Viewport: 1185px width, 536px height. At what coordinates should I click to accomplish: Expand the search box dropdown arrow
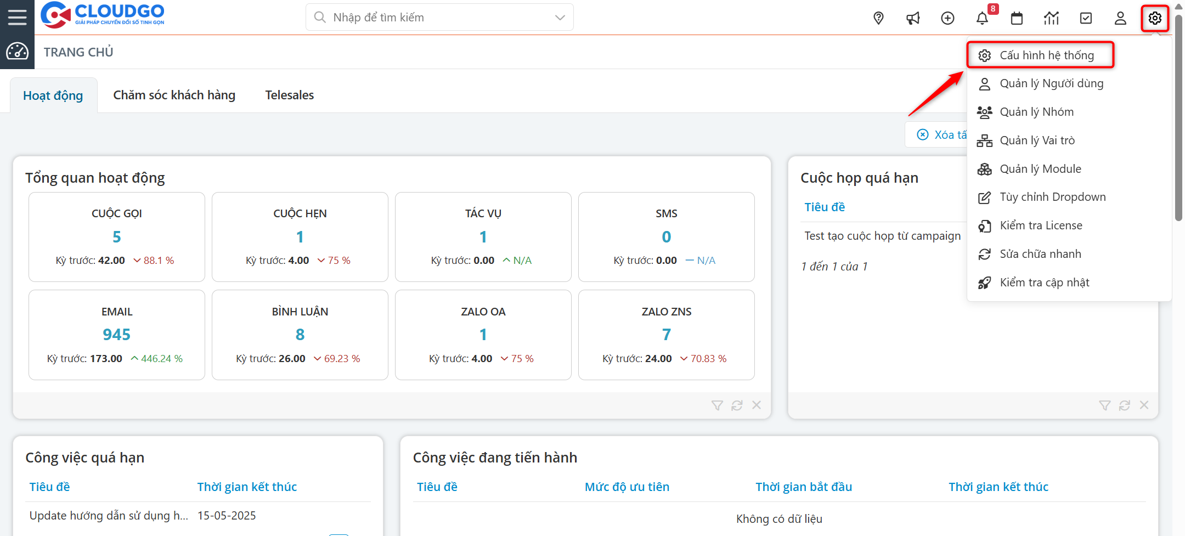(560, 18)
